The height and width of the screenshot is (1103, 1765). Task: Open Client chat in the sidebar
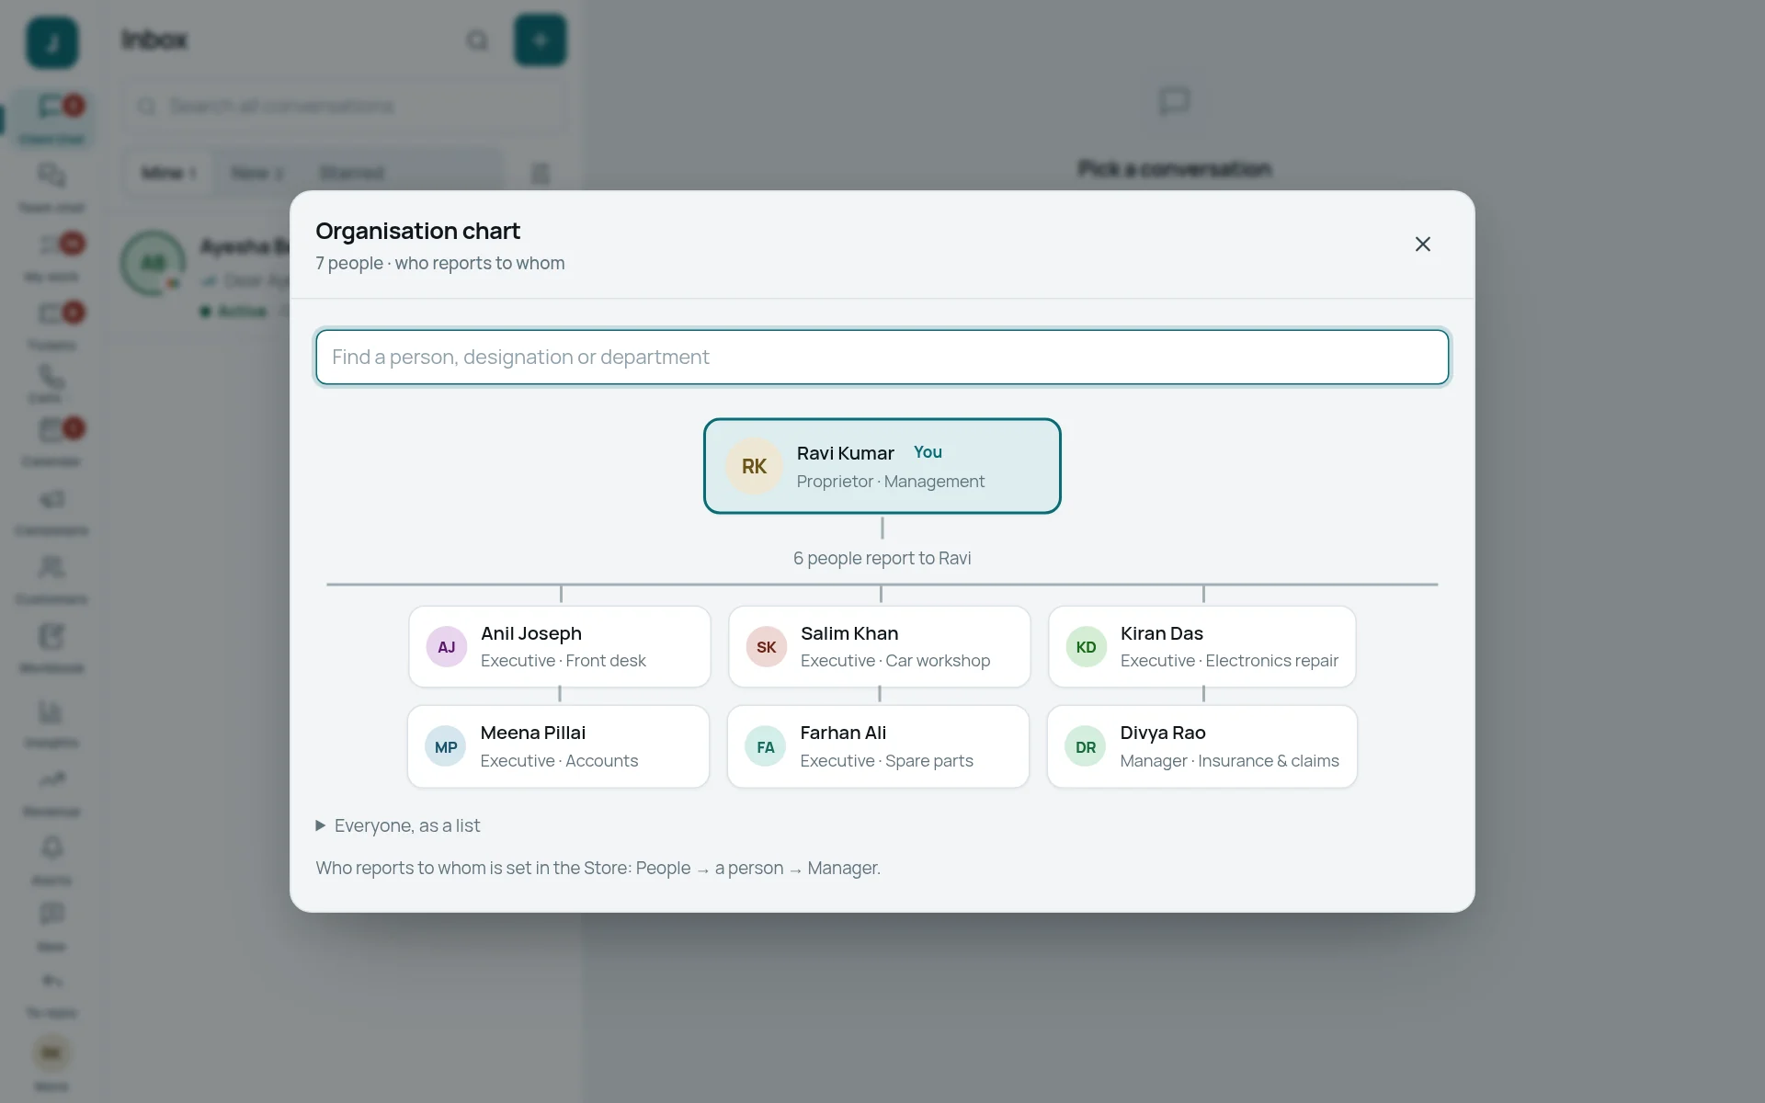click(51, 119)
